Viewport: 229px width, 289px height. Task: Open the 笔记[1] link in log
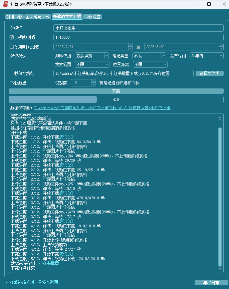[x=66, y=137]
